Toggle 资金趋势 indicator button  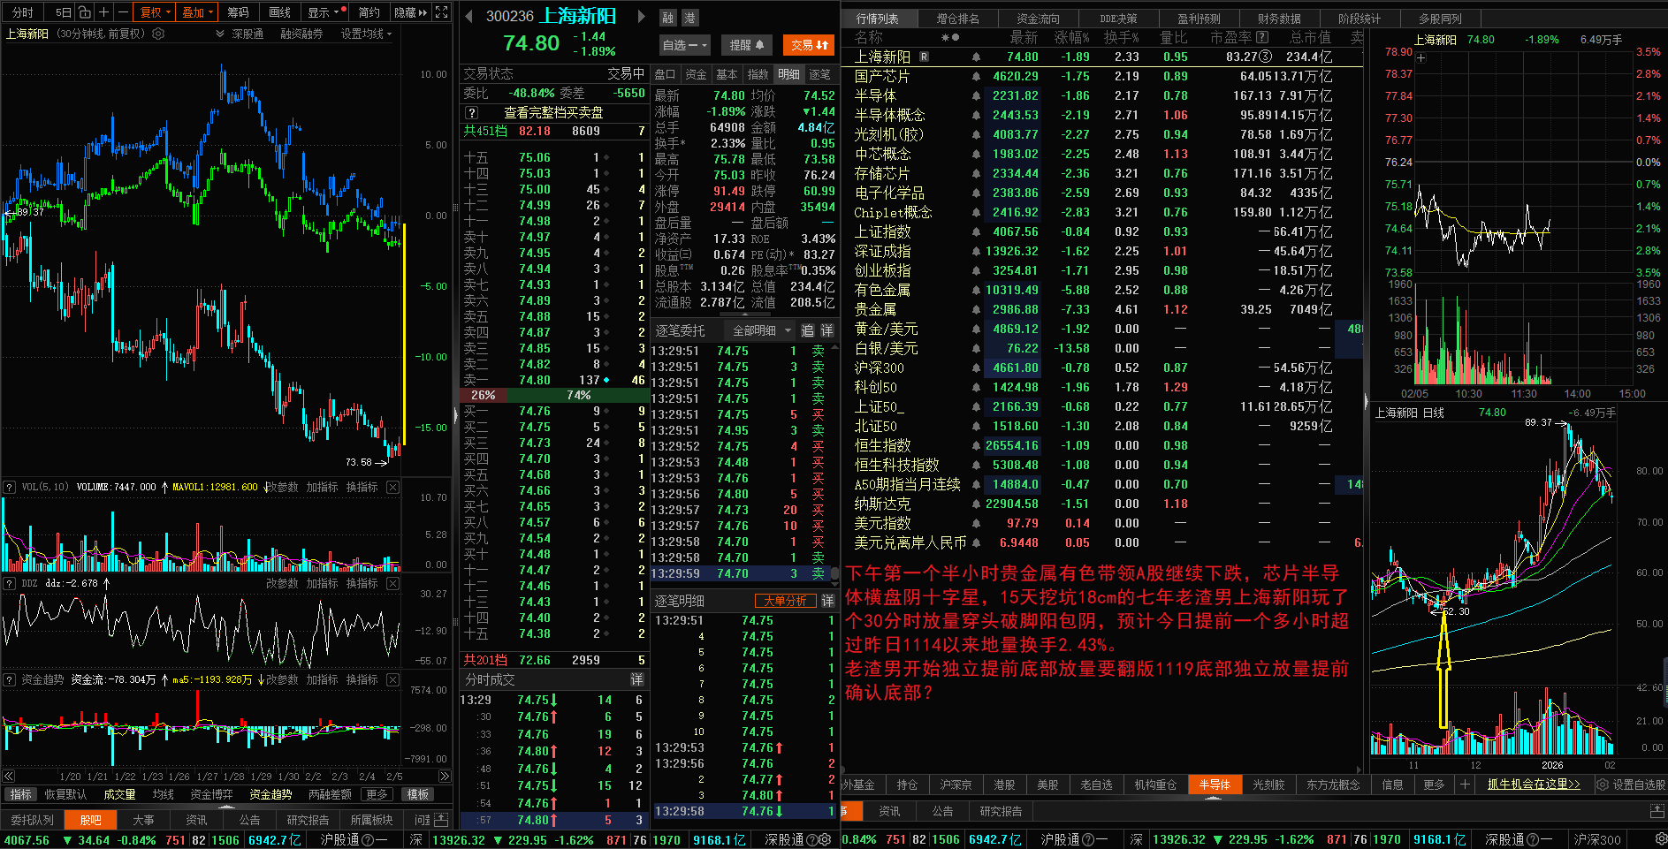270,794
